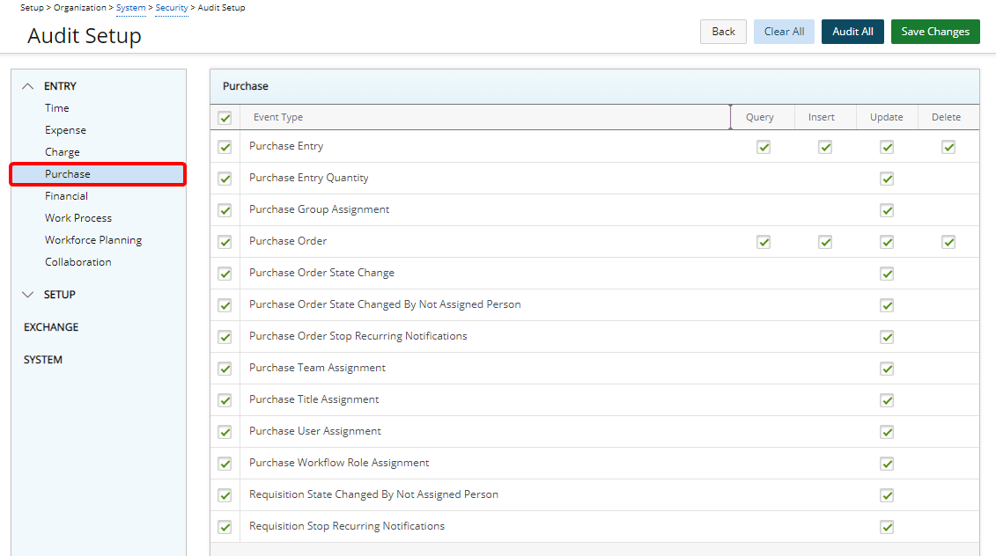Select Workforce Planning in sidebar
This screenshot has height=556, width=996.
(93, 240)
